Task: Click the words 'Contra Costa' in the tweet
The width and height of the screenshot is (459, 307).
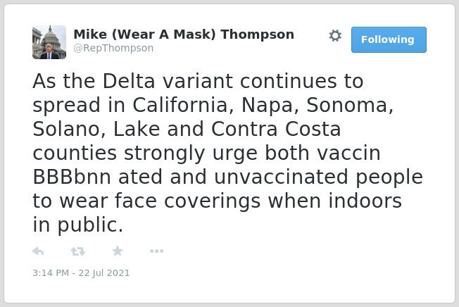Action: click(276, 129)
